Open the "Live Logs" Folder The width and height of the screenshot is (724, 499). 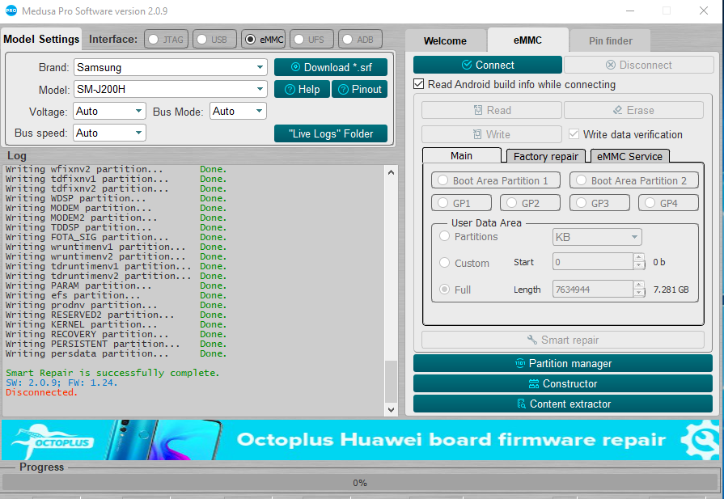click(331, 133)
